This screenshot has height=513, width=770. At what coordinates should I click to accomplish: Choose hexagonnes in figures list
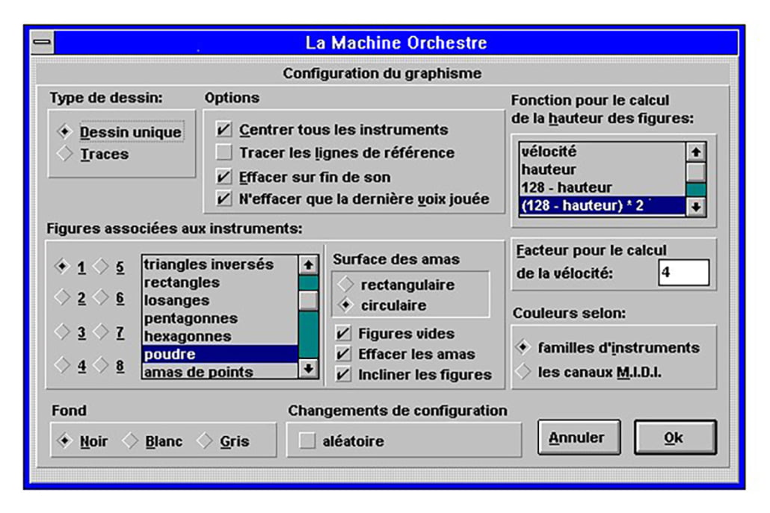point(220,337)
